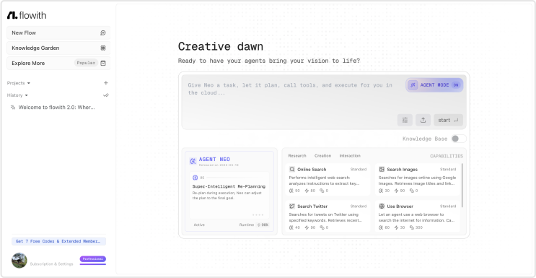
Task: Click the Use Browser globe icon
Action: tap(382, 206)
